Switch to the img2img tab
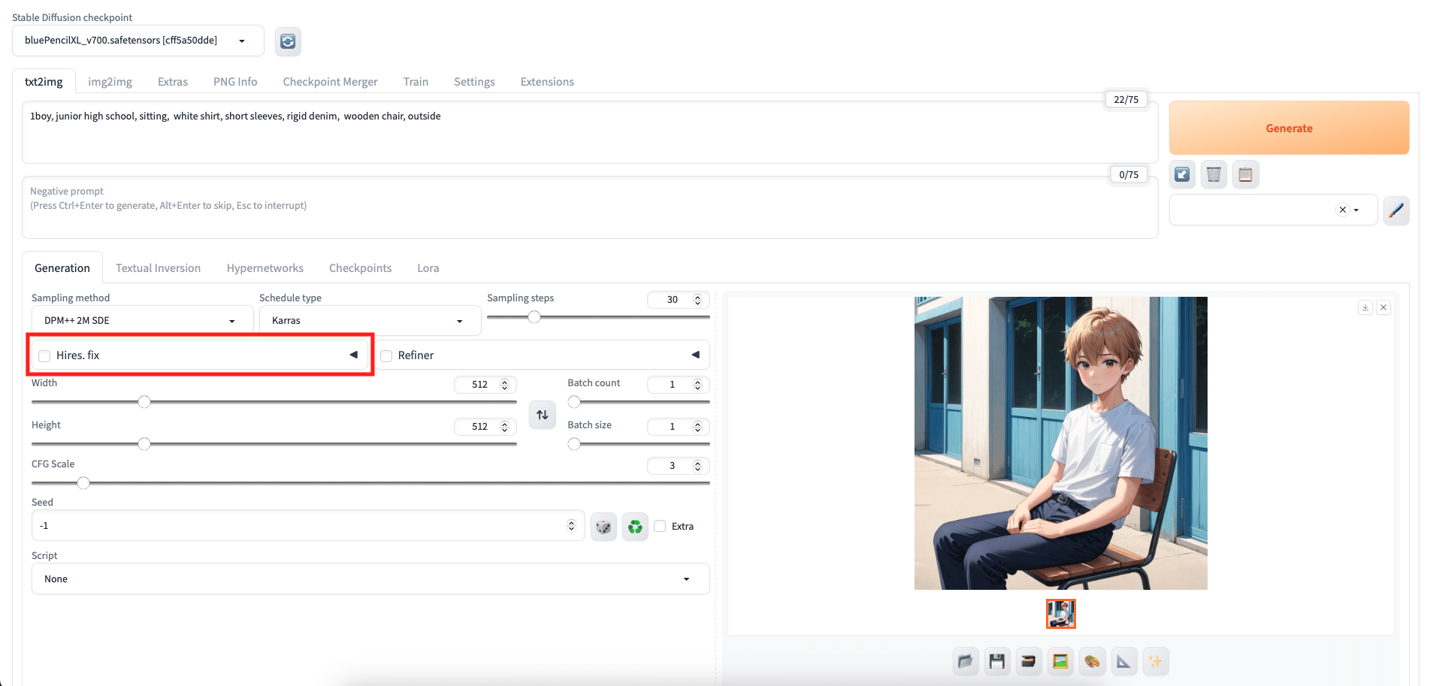This screenshot has width=1430, height=686. 110,82
